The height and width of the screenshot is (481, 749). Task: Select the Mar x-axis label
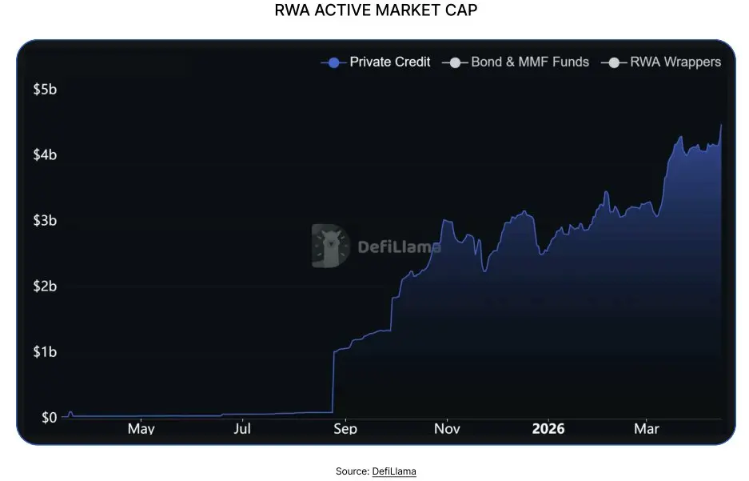point(647,428)
